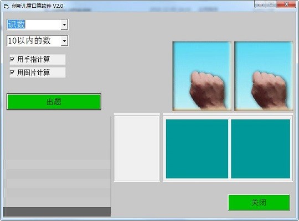This screenshot has width=299, height=221.
Task: Expand the 10以内的数 dropdown arrow
Action: [x=64, y=41]
